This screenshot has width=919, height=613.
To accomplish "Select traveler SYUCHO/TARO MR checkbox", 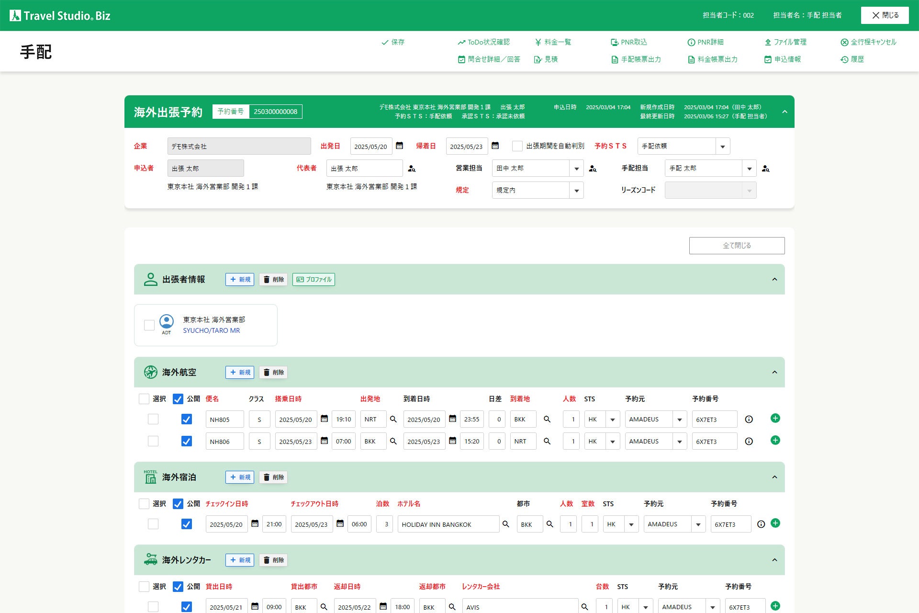I will (x=149, y=325).
